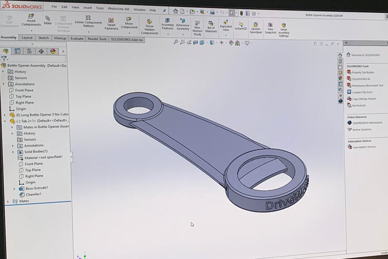Switch to the Layout tab

[27, 38]
